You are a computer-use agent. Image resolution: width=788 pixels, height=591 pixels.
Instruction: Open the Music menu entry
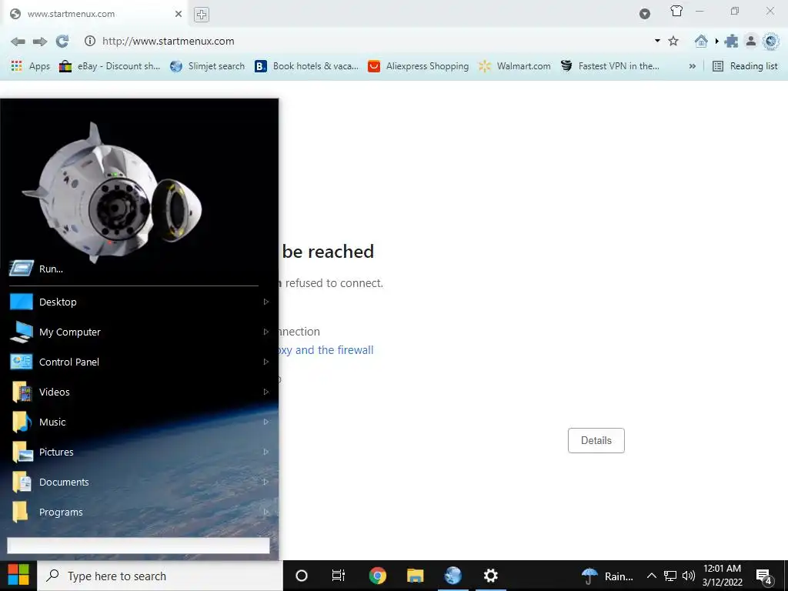[139, 422]
